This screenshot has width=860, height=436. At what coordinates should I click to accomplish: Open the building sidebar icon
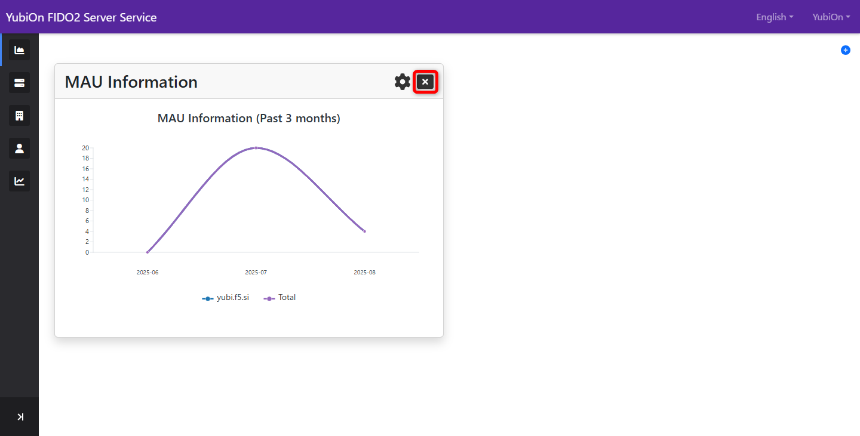coord(19,115)
